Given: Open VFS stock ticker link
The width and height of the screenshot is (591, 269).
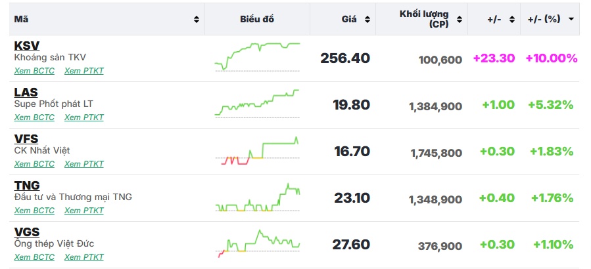Looking at the screenshot, I should [x=26, y=139].
